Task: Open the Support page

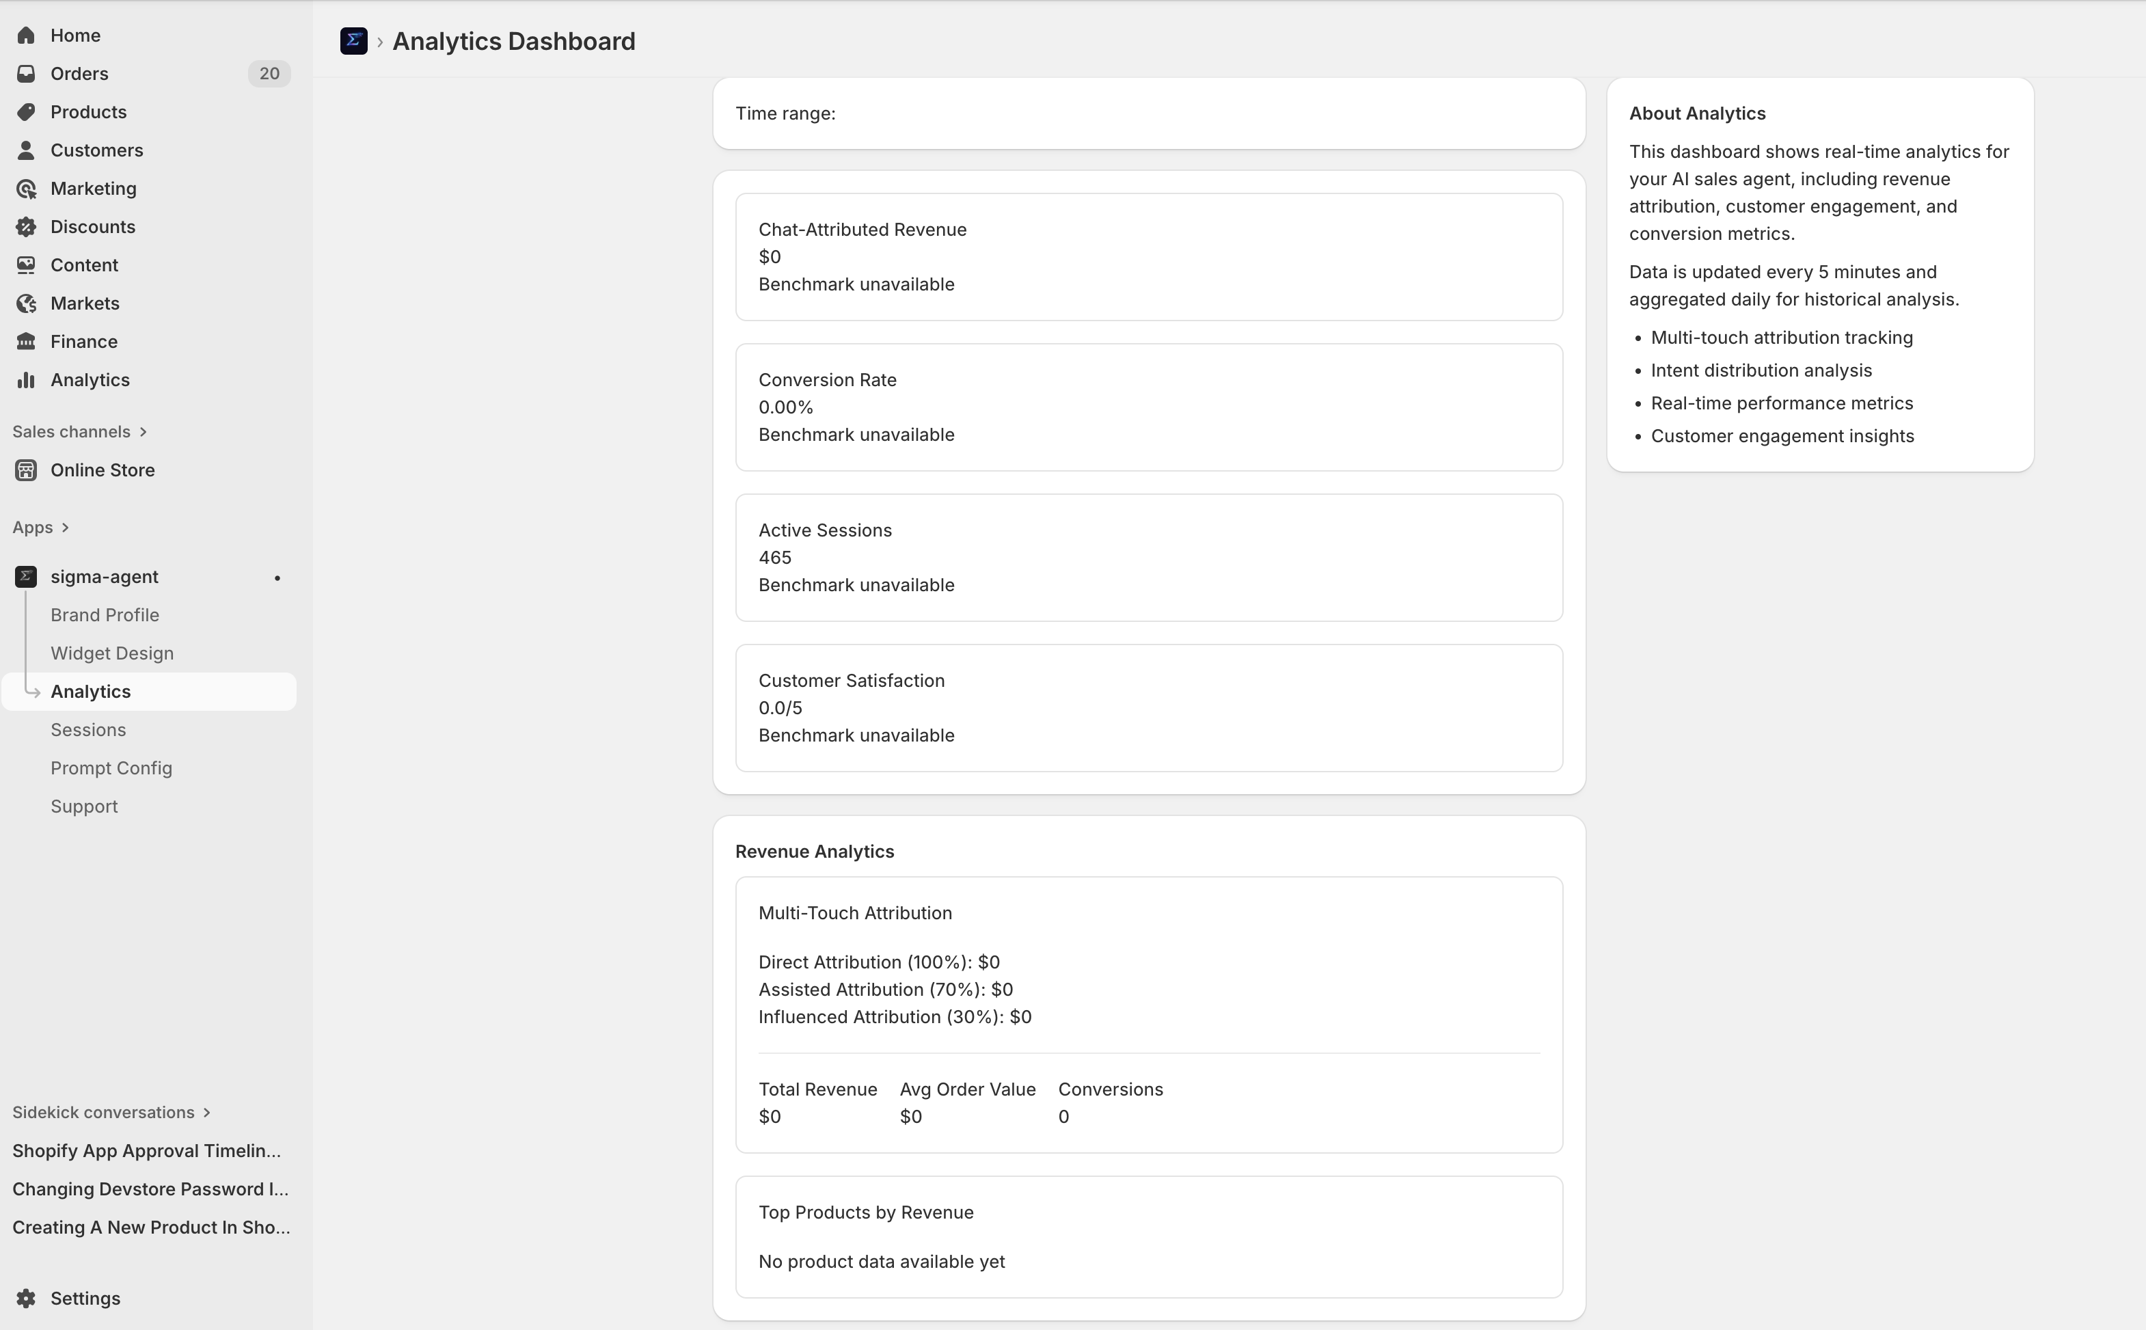Action: click(x=83, y=805)
